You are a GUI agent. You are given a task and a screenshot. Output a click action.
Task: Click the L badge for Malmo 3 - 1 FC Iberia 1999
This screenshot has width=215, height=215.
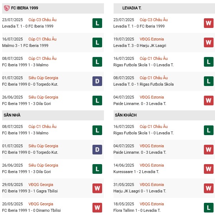point(97,43)
